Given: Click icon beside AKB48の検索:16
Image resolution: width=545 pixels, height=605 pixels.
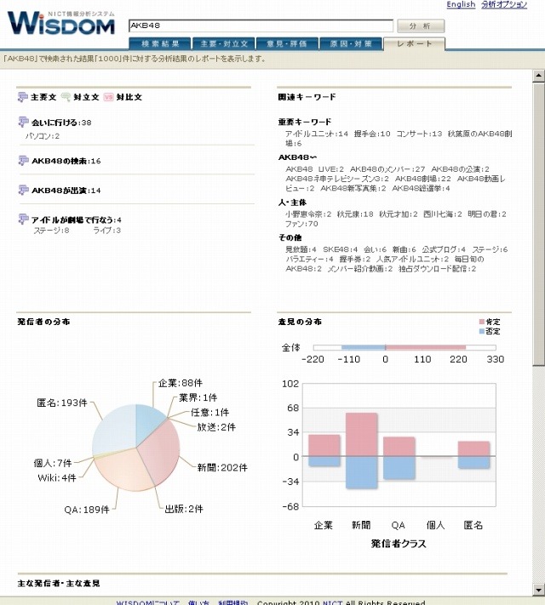Looking at the screenshot, I should 23,160.
